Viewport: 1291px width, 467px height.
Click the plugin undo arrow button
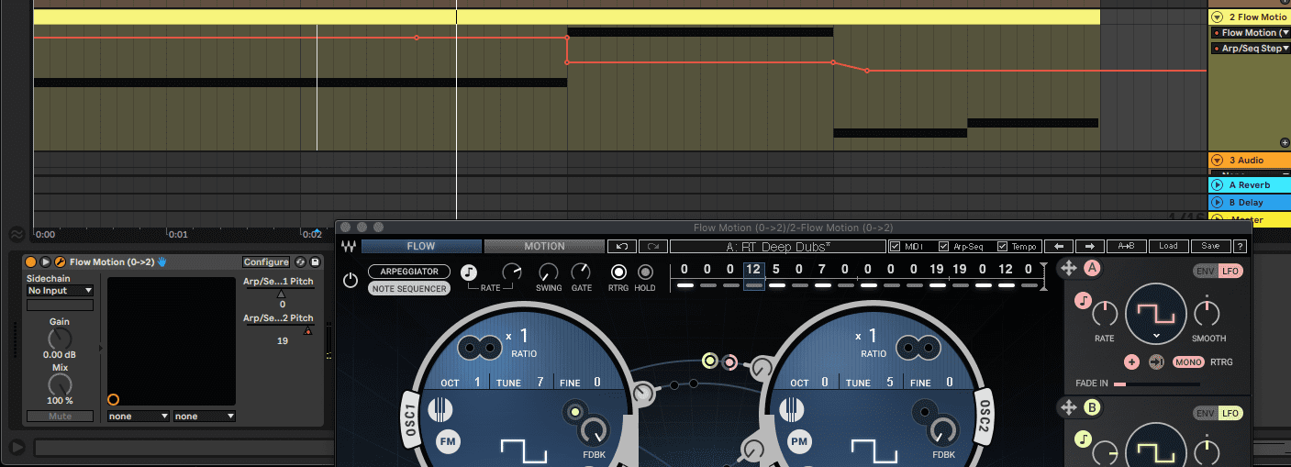pyautogui.click(x=621, y=246)
